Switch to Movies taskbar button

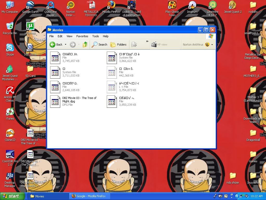point(48,196)
